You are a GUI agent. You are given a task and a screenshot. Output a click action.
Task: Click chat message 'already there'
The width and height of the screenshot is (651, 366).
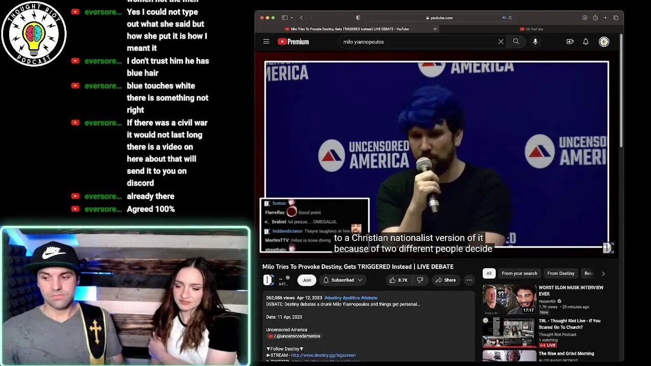151,196
